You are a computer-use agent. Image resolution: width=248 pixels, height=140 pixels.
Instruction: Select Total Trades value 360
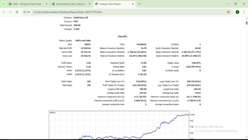[x=89, y=81]
